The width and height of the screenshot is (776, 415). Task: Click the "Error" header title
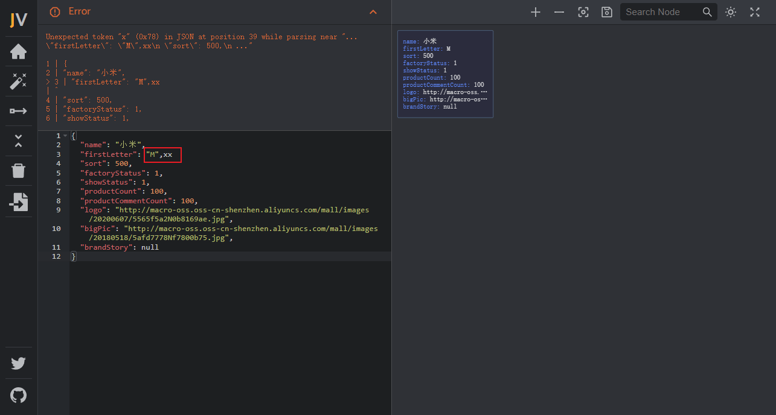tap(80, 11)
